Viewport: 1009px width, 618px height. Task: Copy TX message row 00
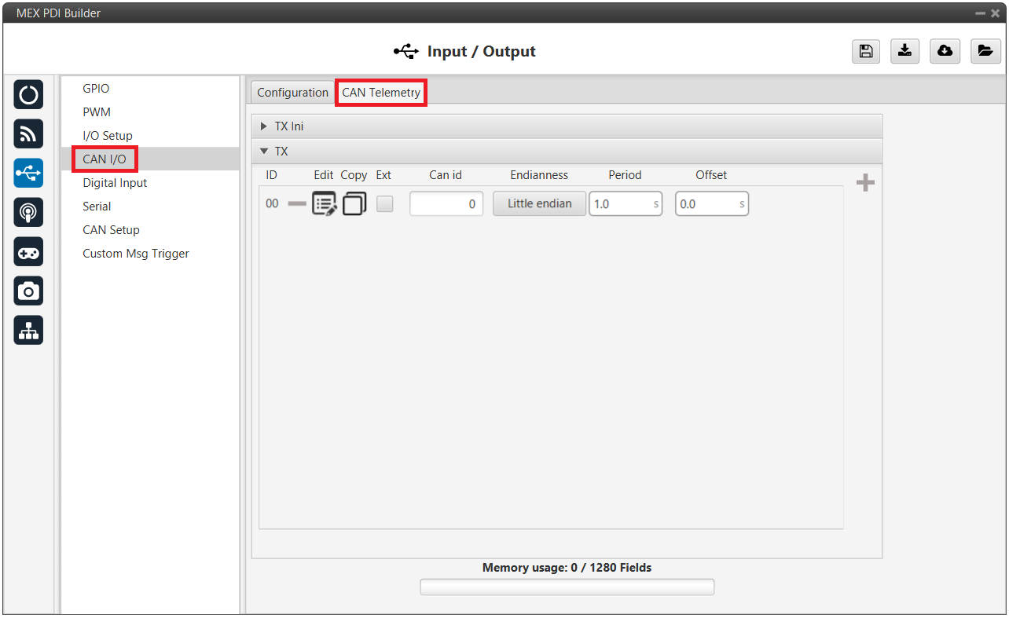pos(354,204)
